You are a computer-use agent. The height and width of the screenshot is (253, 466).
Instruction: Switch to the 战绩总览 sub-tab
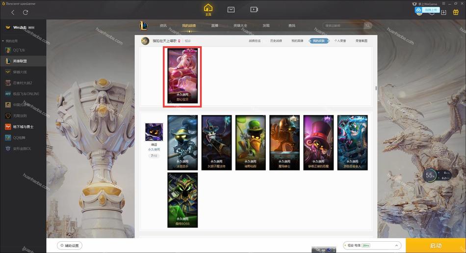coord(255,41)
